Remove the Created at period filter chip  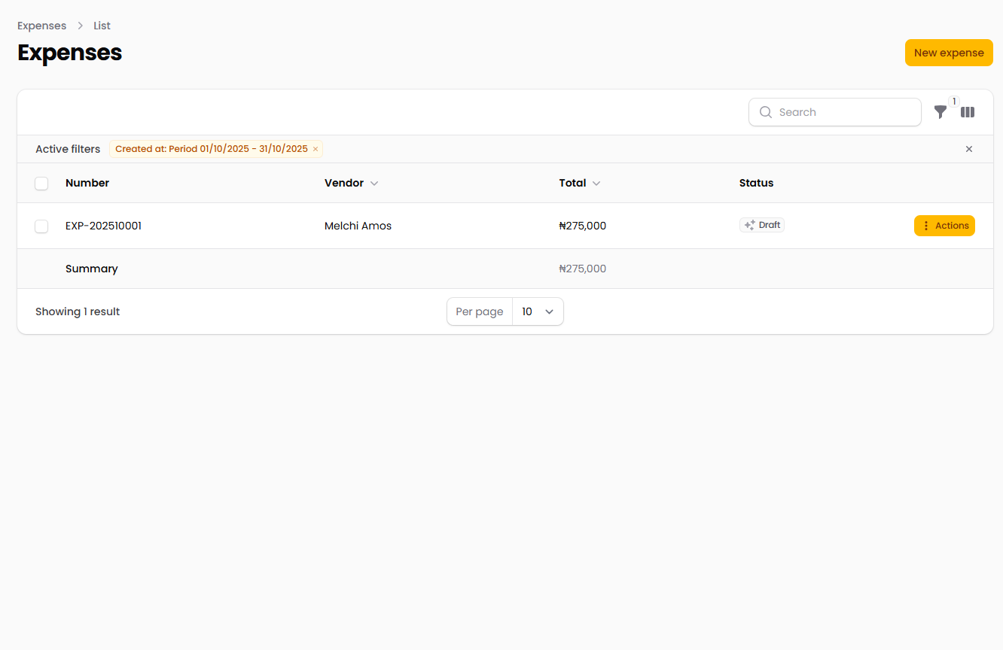316,149
